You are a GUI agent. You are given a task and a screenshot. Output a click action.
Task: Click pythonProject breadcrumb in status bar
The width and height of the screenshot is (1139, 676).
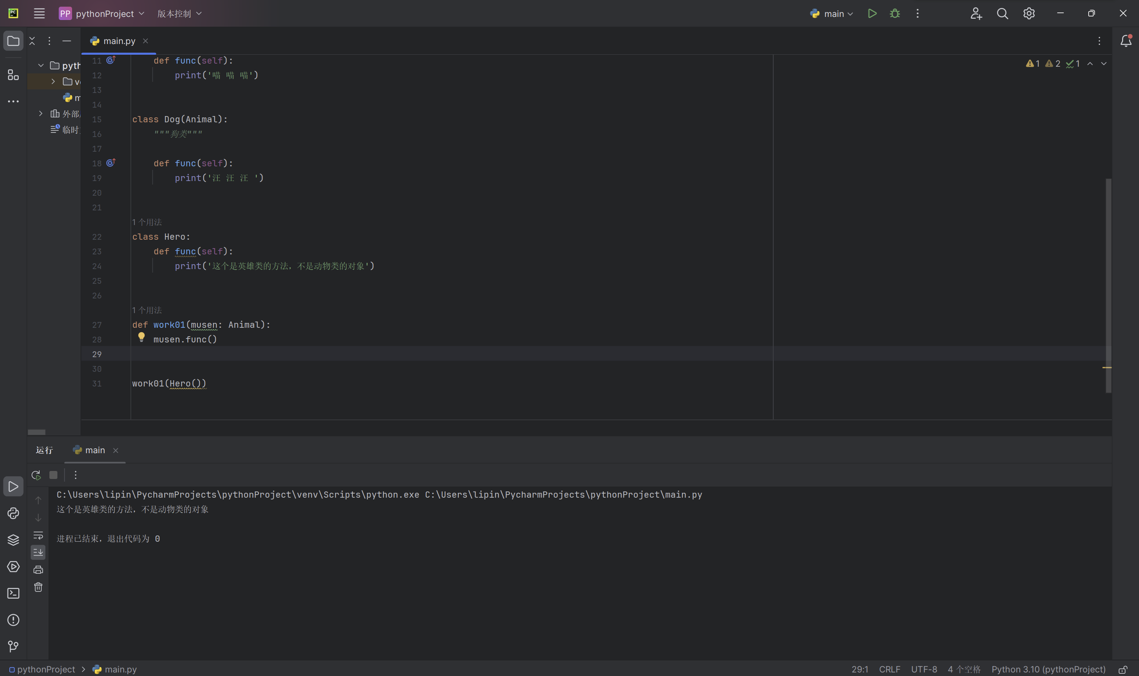(42, 669)
